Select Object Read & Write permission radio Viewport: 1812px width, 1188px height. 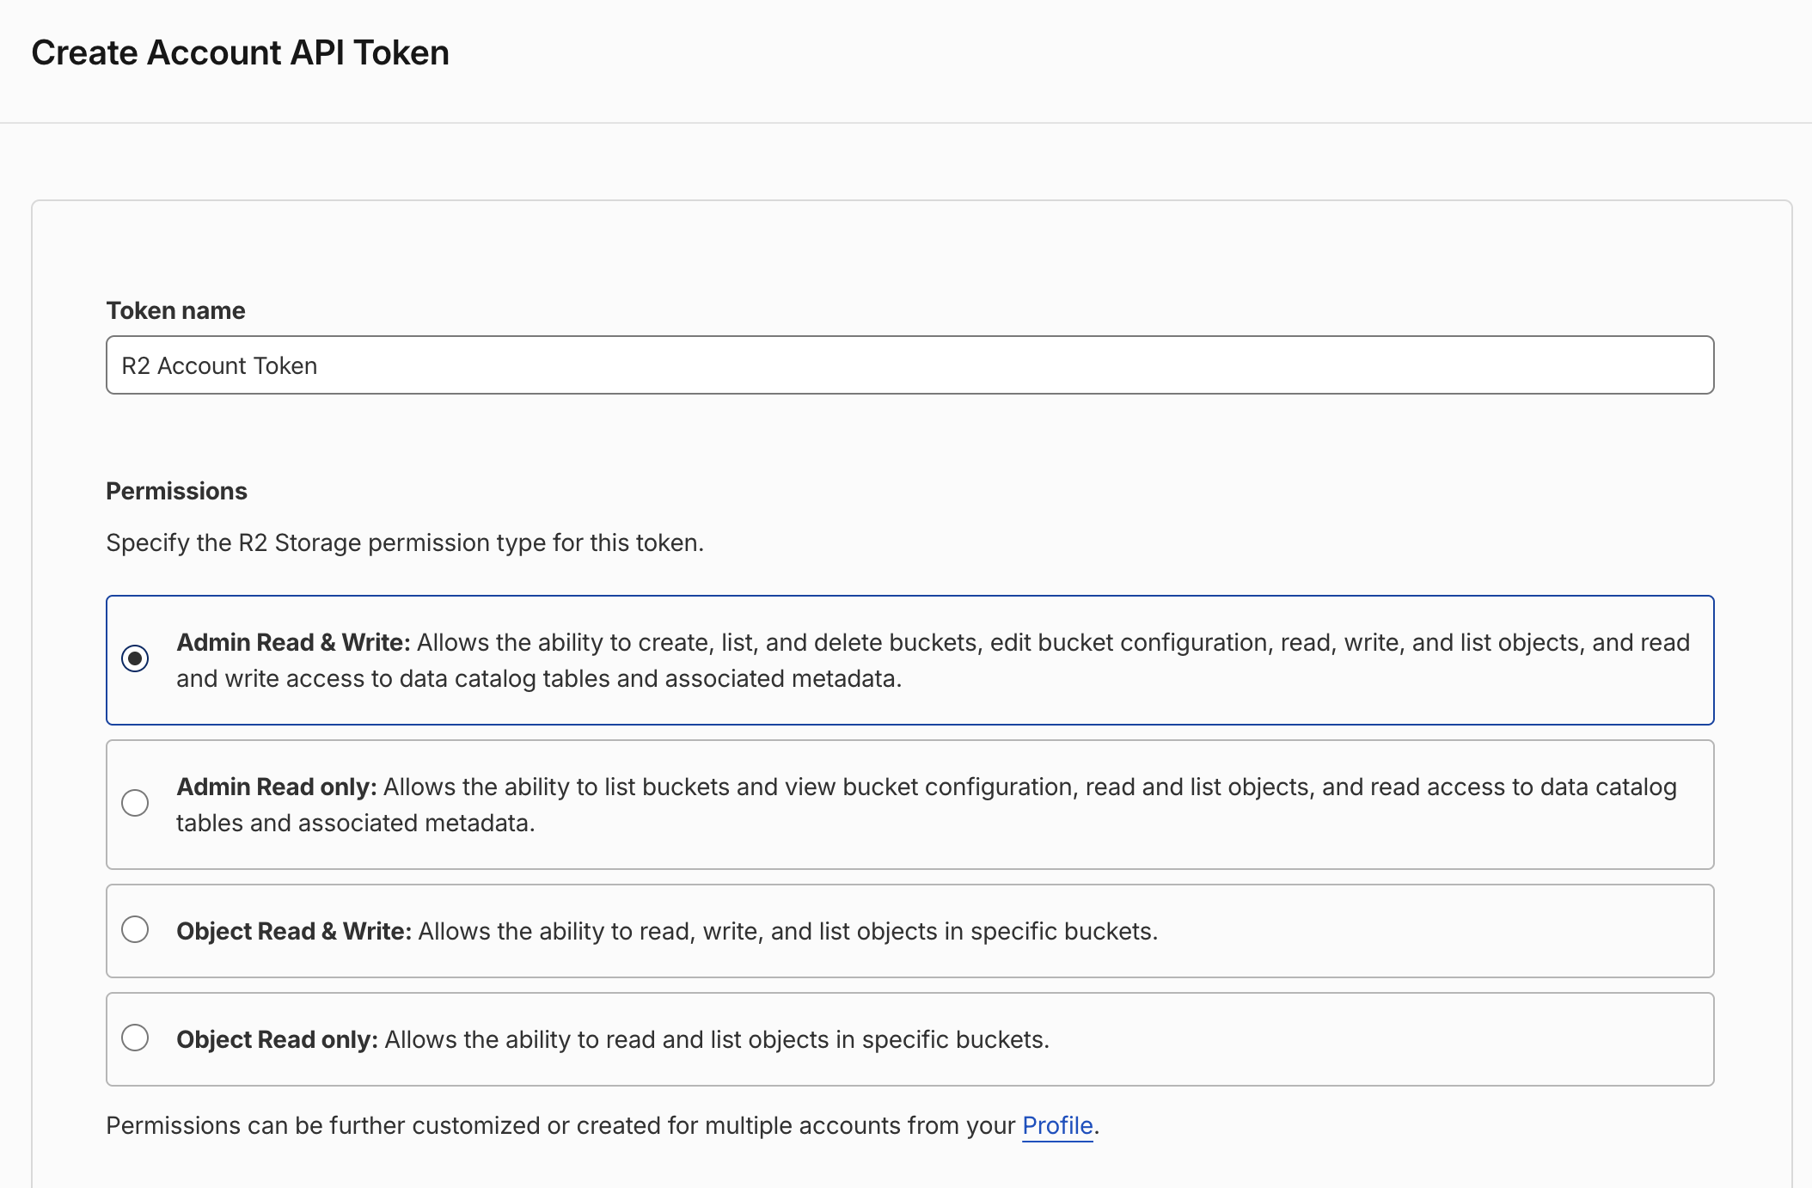pyautogui.click(x=135, y=929)
